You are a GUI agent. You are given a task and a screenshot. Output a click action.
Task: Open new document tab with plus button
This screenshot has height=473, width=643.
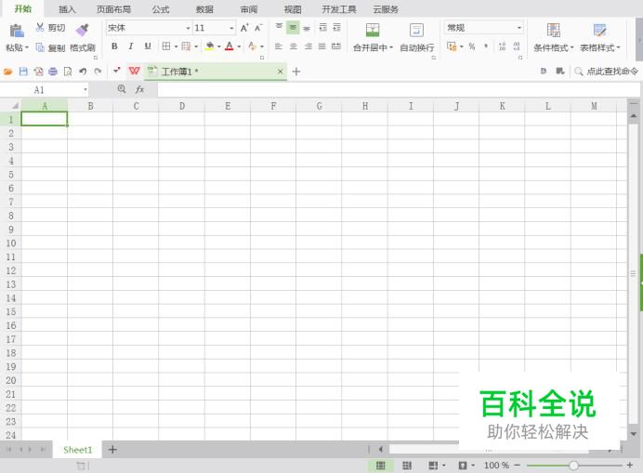(x=296, y=72)
